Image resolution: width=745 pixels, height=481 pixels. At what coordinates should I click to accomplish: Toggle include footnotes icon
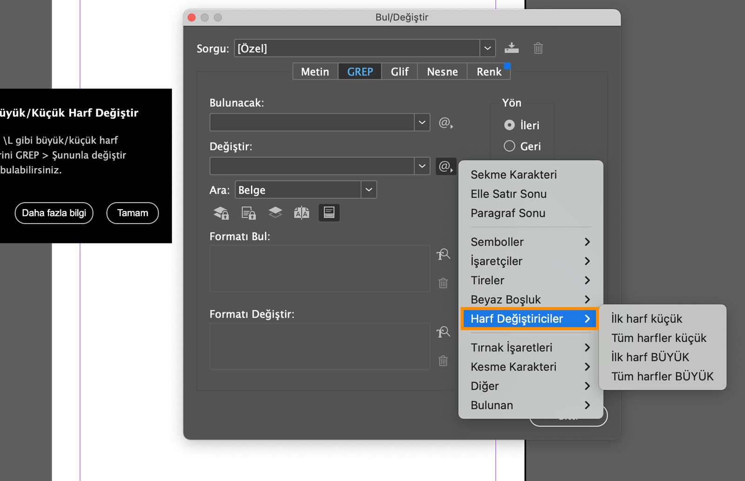(x=329, y=213)
